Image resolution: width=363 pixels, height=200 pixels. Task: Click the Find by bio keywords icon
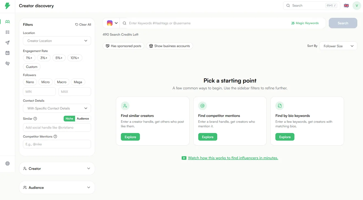tap(280, 106)
